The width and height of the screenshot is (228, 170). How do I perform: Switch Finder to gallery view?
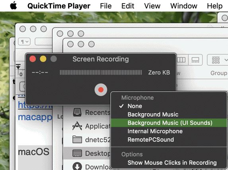195,60
